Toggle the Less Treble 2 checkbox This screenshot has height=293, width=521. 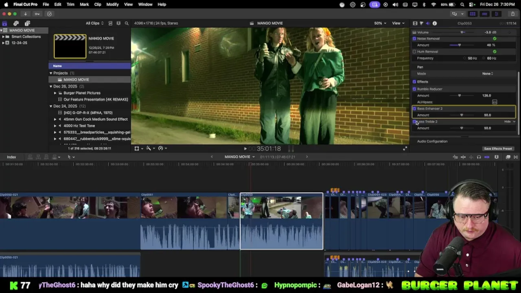tap(414, 122)
